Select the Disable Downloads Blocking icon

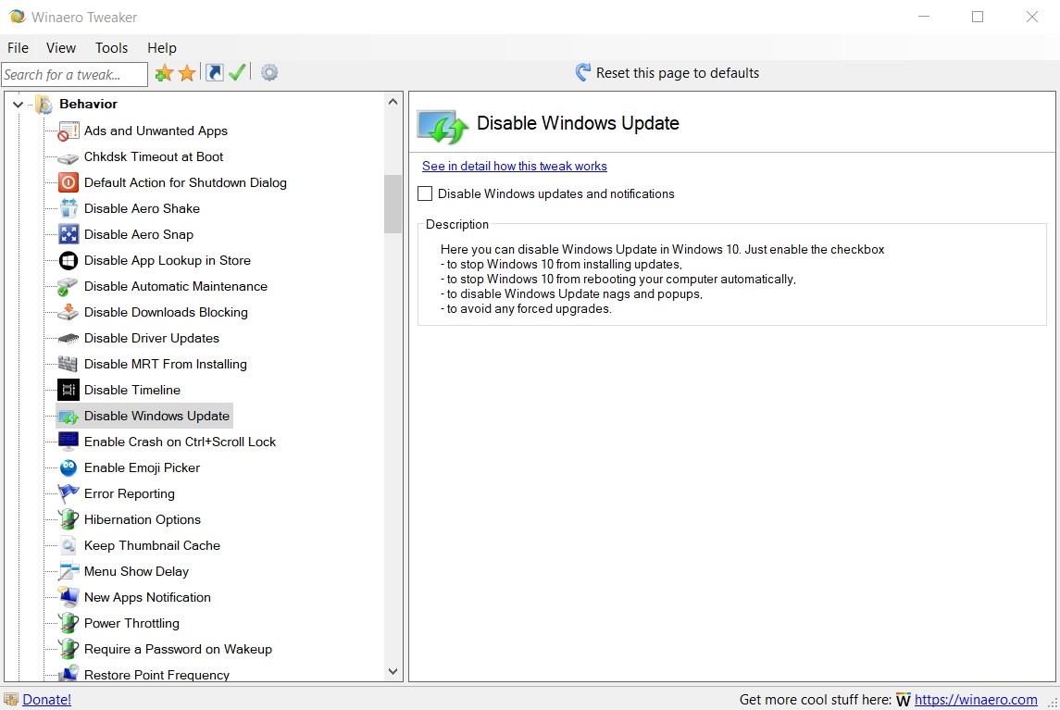point(69,312)
